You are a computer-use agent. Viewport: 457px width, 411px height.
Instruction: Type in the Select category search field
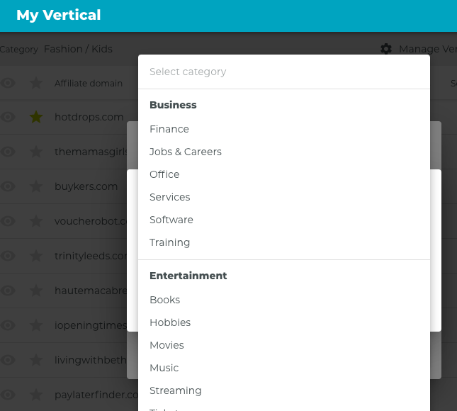(x=283, y=72)
